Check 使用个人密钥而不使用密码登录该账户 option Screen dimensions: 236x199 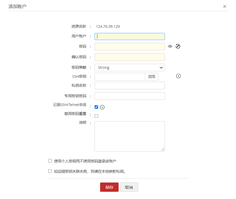tap(50, 161)
